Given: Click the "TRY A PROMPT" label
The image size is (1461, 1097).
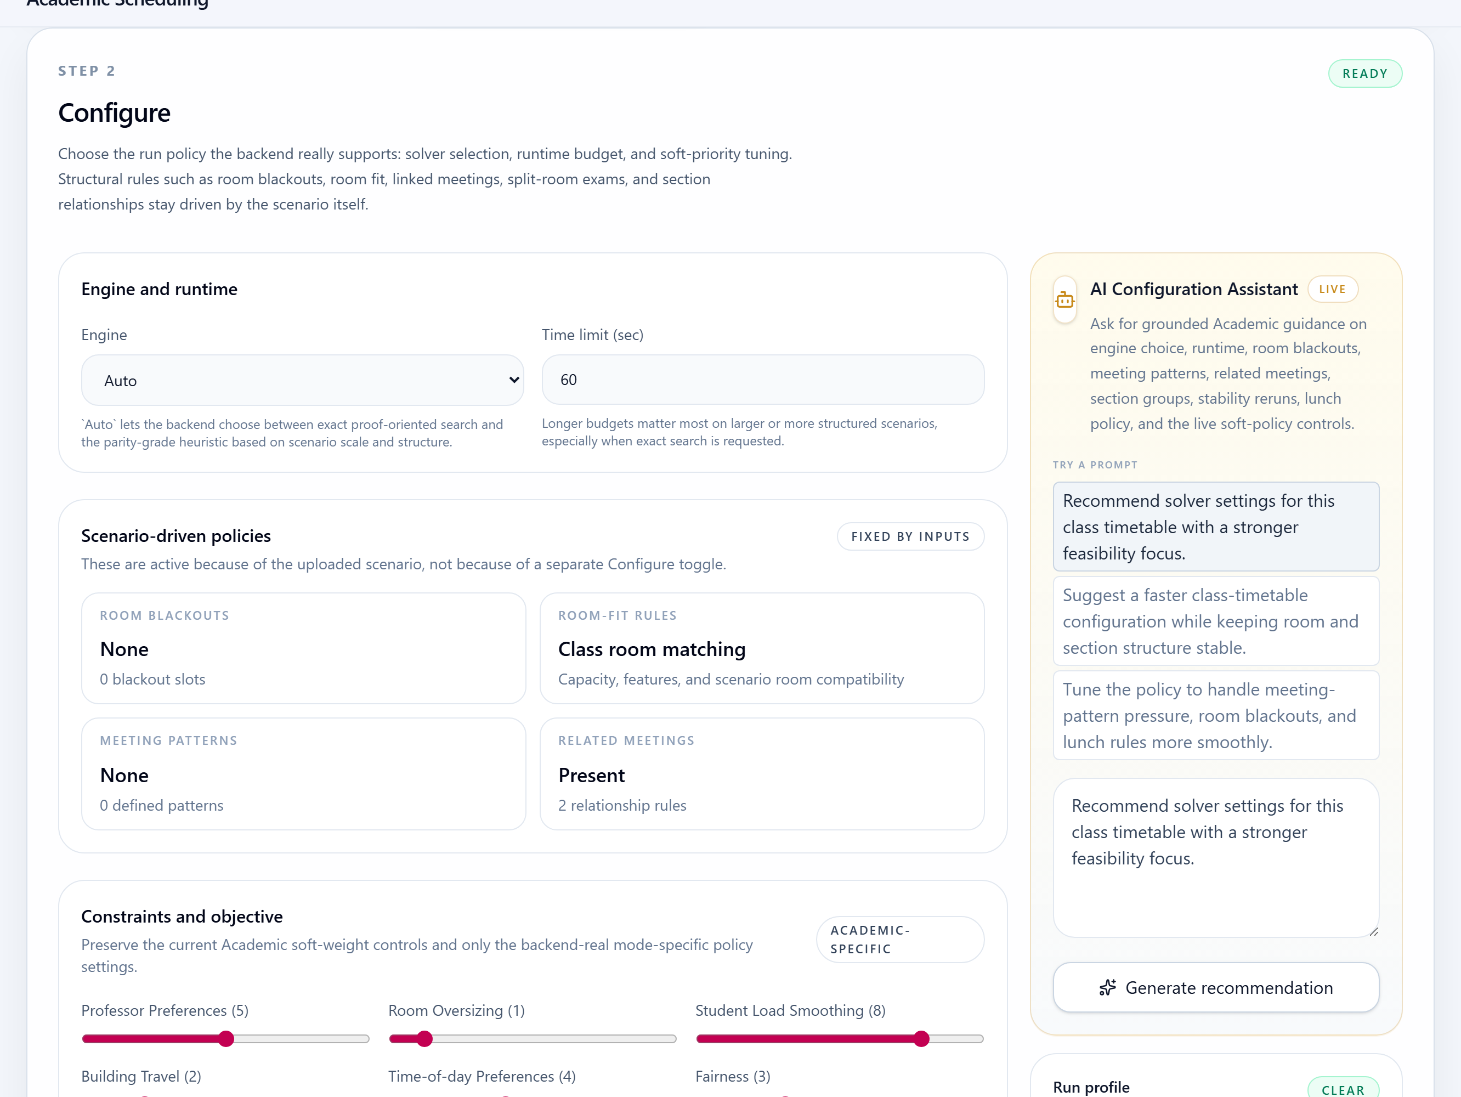Looking at the screenshot, I should (1095, 465).
